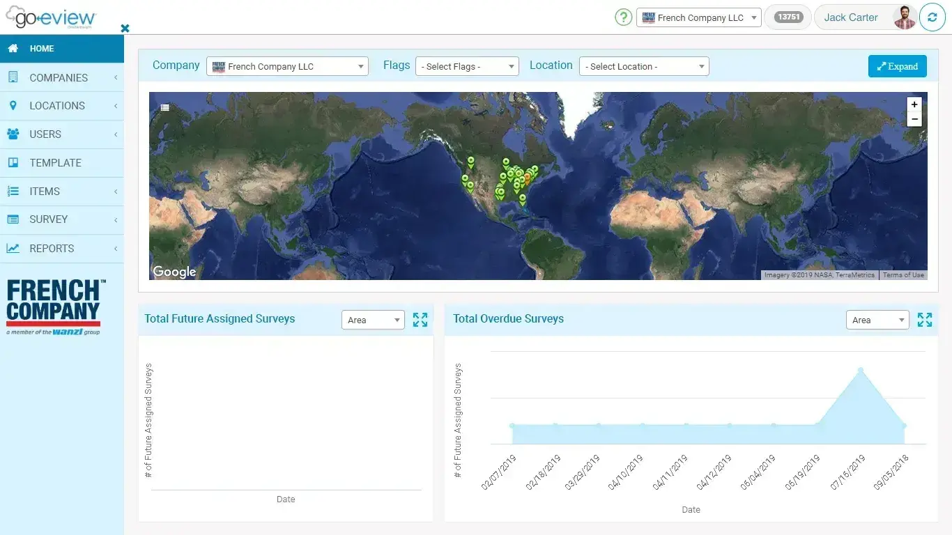Open the map layers menu icon
Screen dimensions: 952x535
(x=165, y=107)
